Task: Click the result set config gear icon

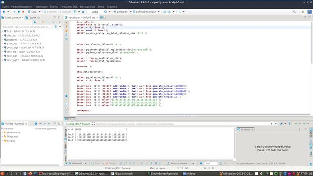Action: [x=201, y=163]
